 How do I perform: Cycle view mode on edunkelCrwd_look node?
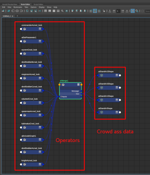[x=40, y=103]
